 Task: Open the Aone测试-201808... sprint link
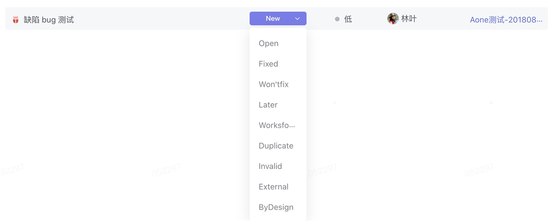tap(506, 20)
